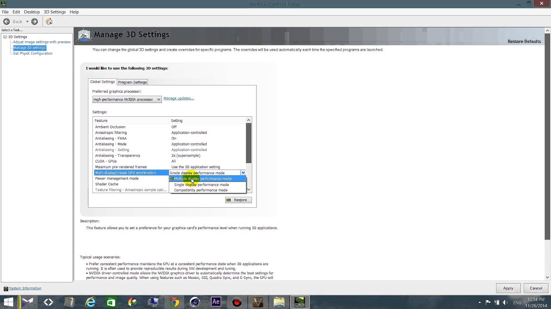This screenshot has height=309, width=551.
Task: Click the Forward arrow icon in toolbar
Action: coord(34,21)
